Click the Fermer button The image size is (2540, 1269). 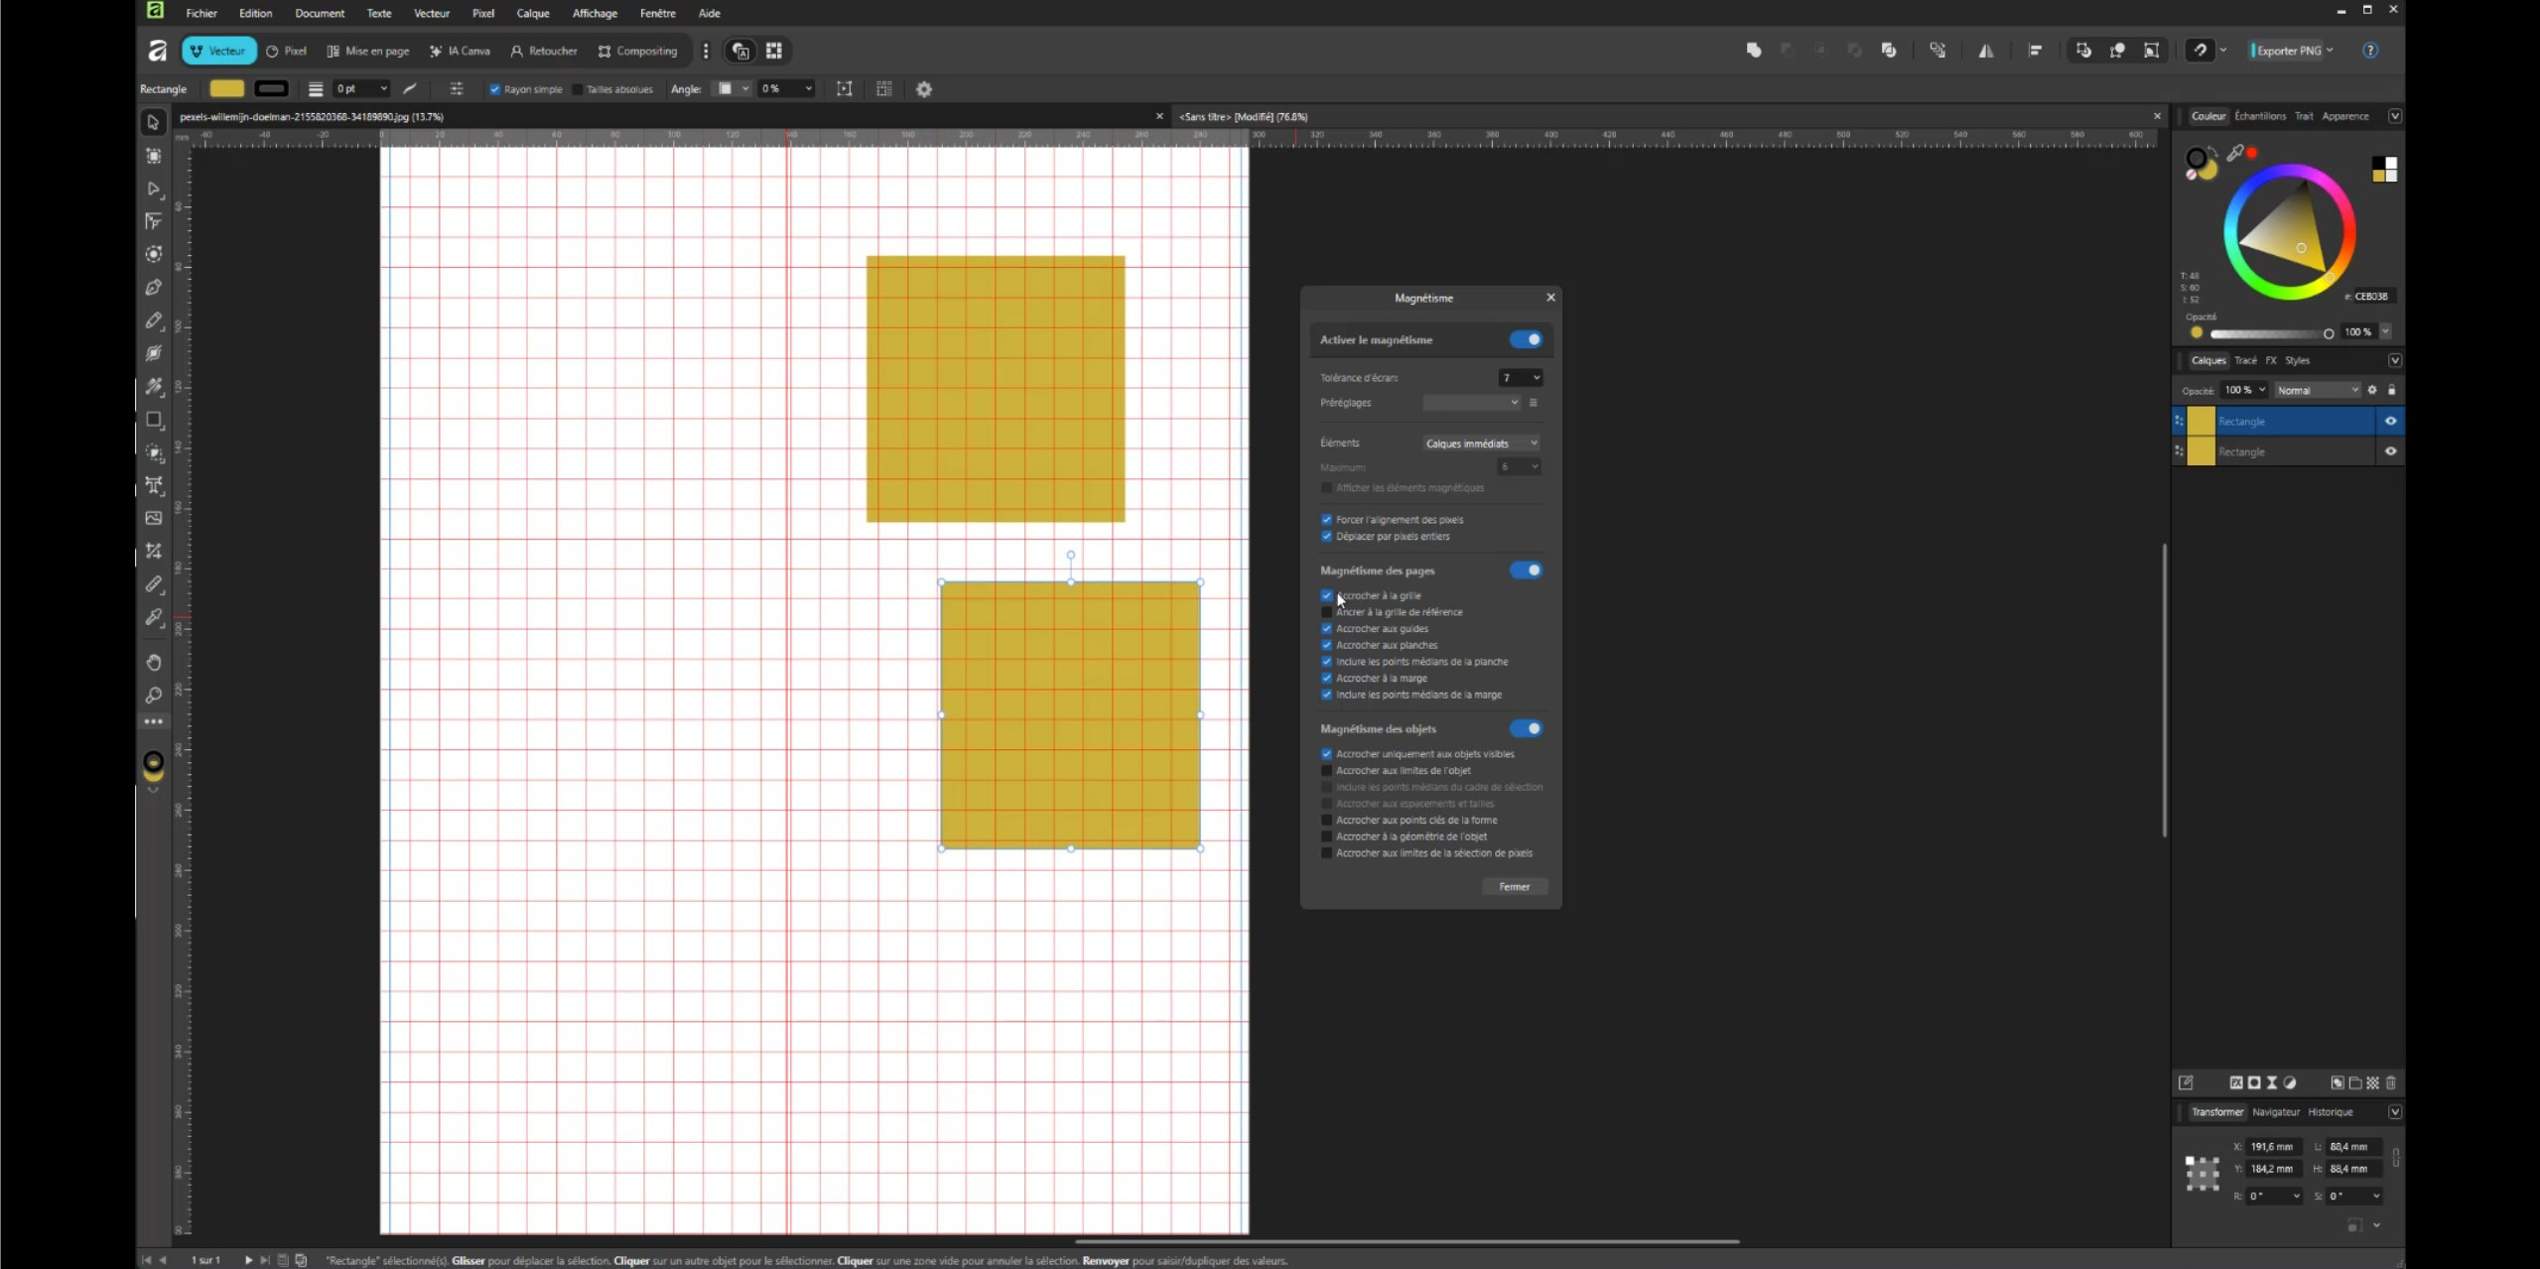click(x=1514, y=887)
